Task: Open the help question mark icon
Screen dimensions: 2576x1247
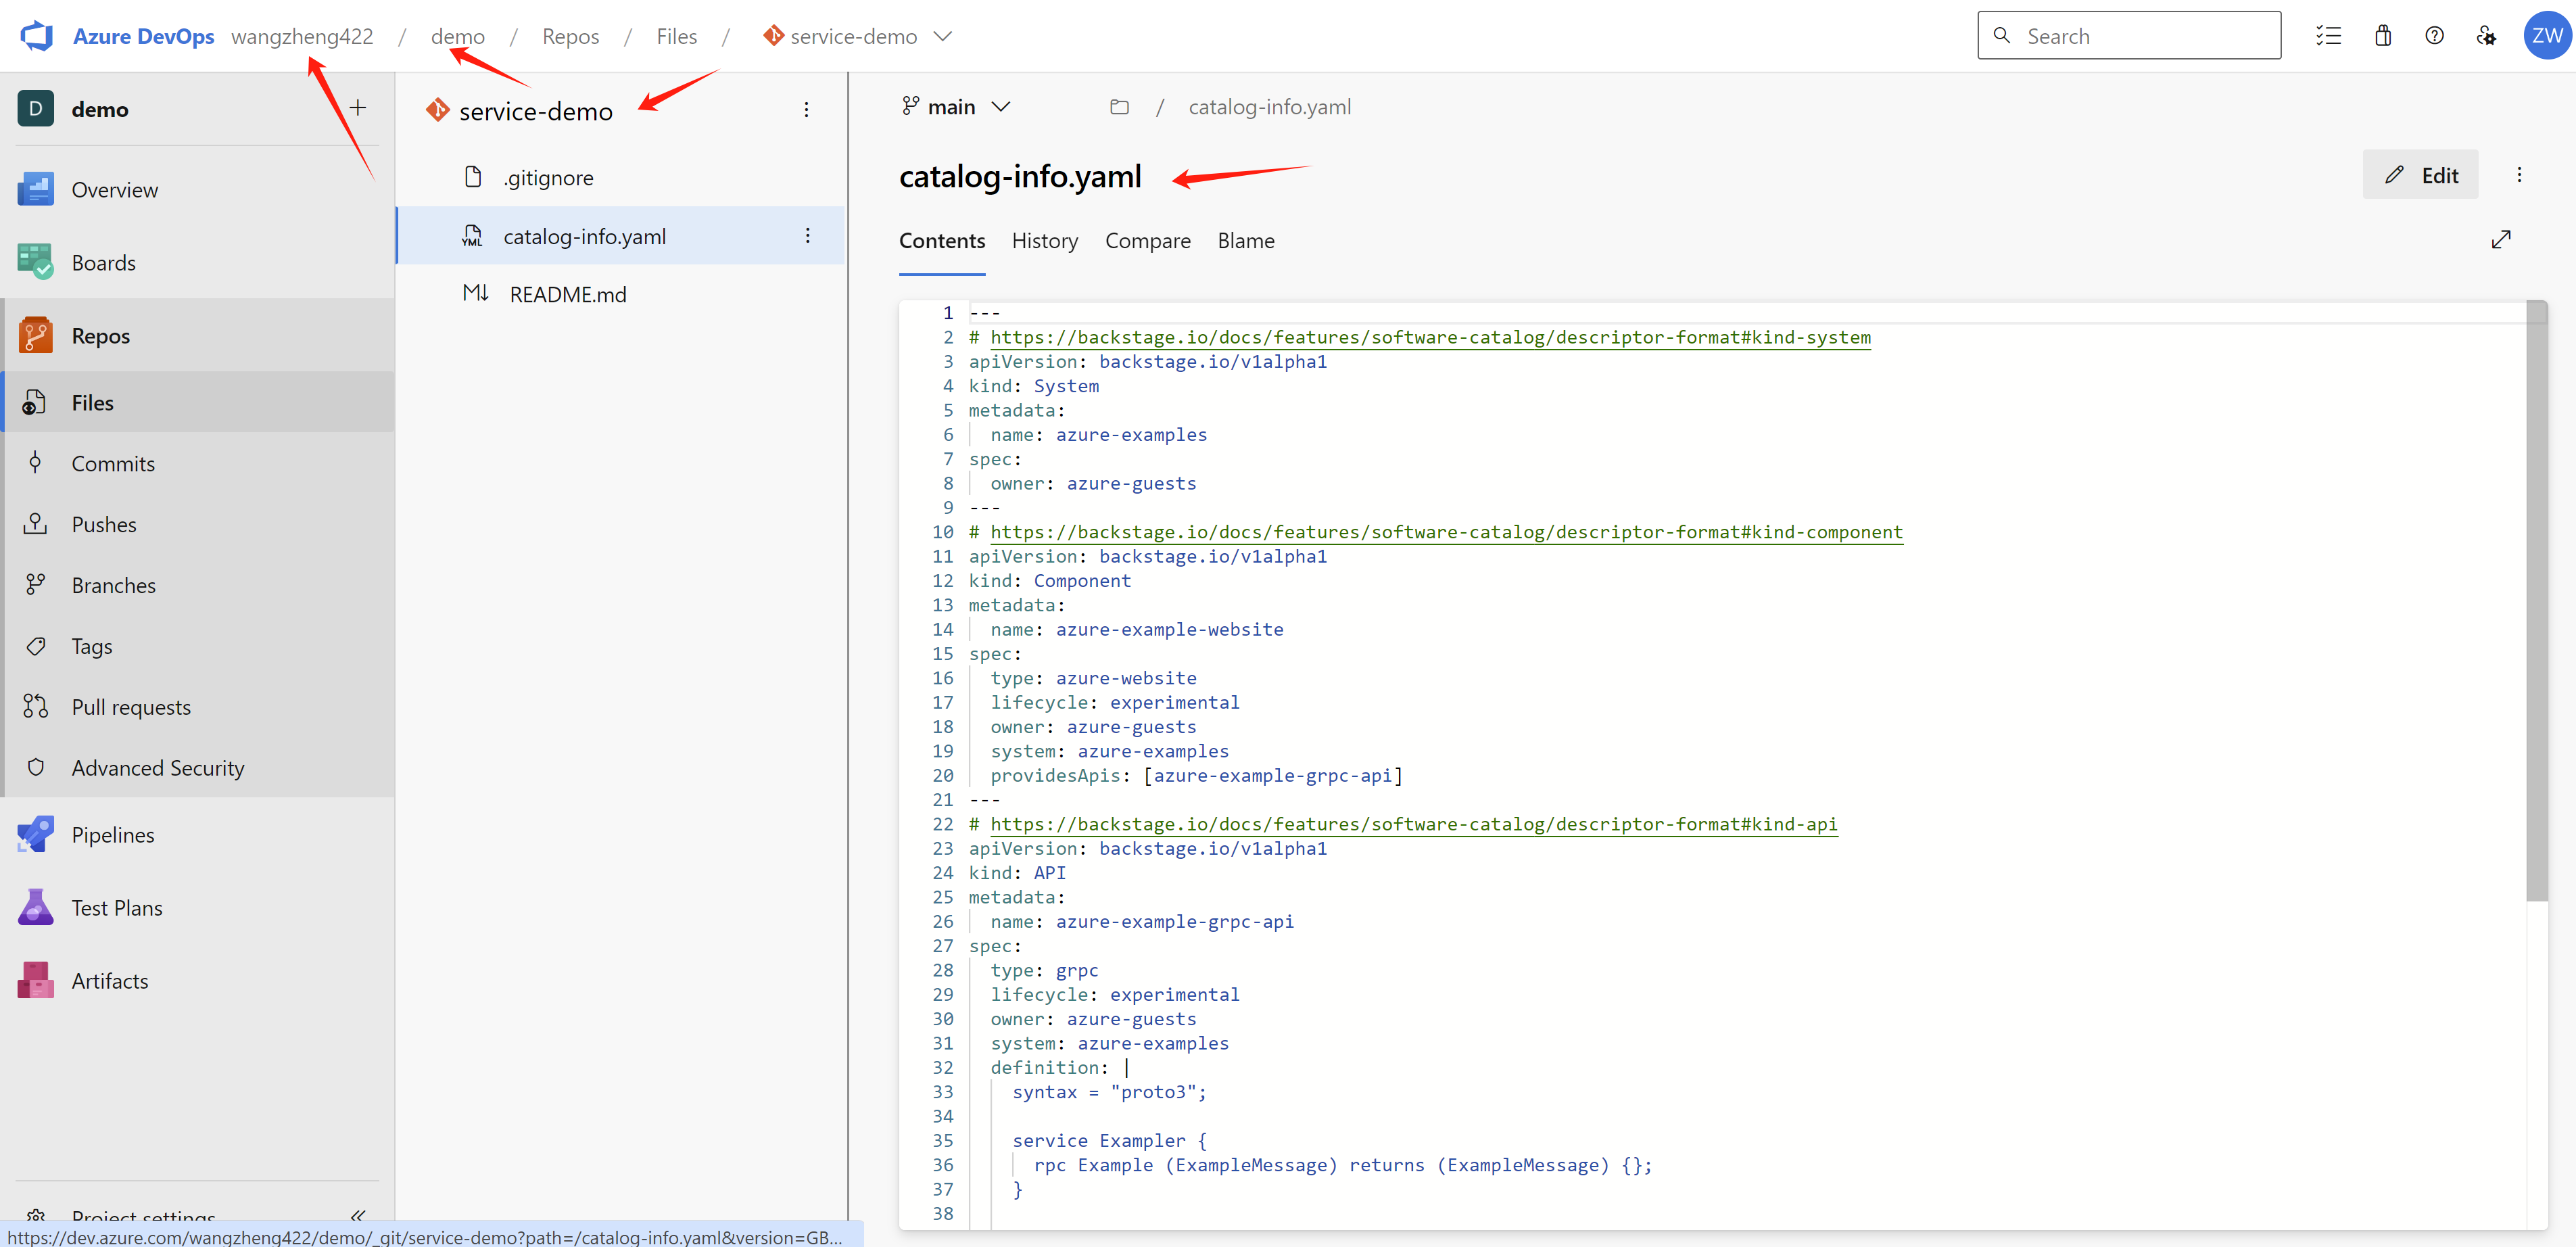Action: (2434, 36)
